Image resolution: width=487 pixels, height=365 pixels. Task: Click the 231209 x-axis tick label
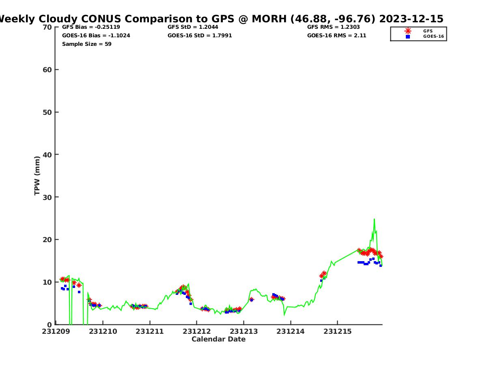click(56, 331)
